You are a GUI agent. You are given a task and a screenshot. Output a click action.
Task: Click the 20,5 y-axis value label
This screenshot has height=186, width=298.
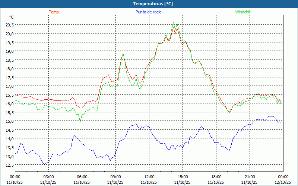(x=10, y=25)
